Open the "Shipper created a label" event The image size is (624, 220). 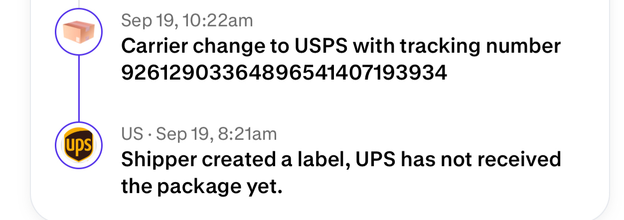pyautogui.click(x=341, y=160)
